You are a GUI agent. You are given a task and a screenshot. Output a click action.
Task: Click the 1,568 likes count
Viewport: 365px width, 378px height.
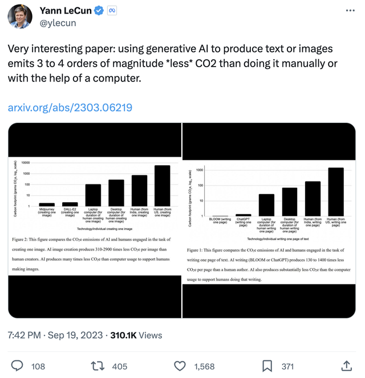(x=204, y=366)
